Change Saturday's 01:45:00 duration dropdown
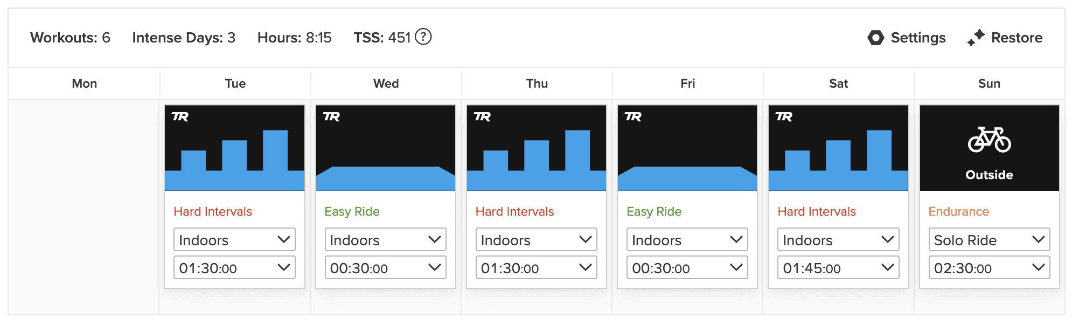The image size is (1072, 327). 838,268
